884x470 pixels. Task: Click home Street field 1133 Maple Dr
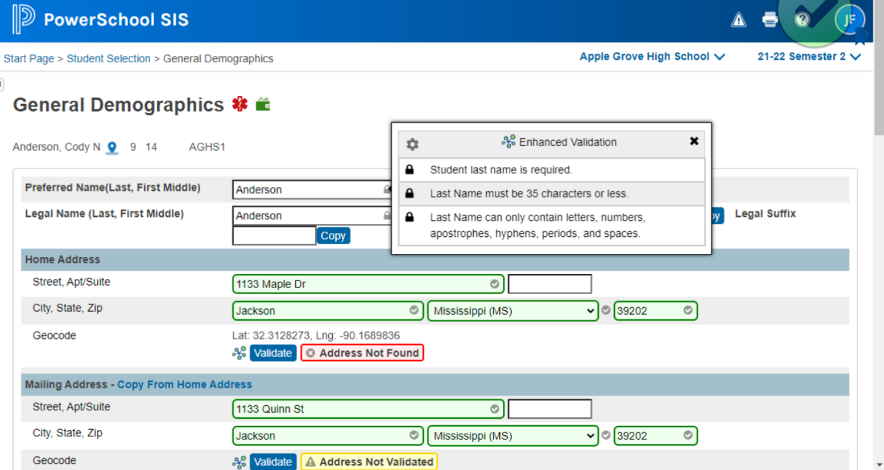(368, 284)
